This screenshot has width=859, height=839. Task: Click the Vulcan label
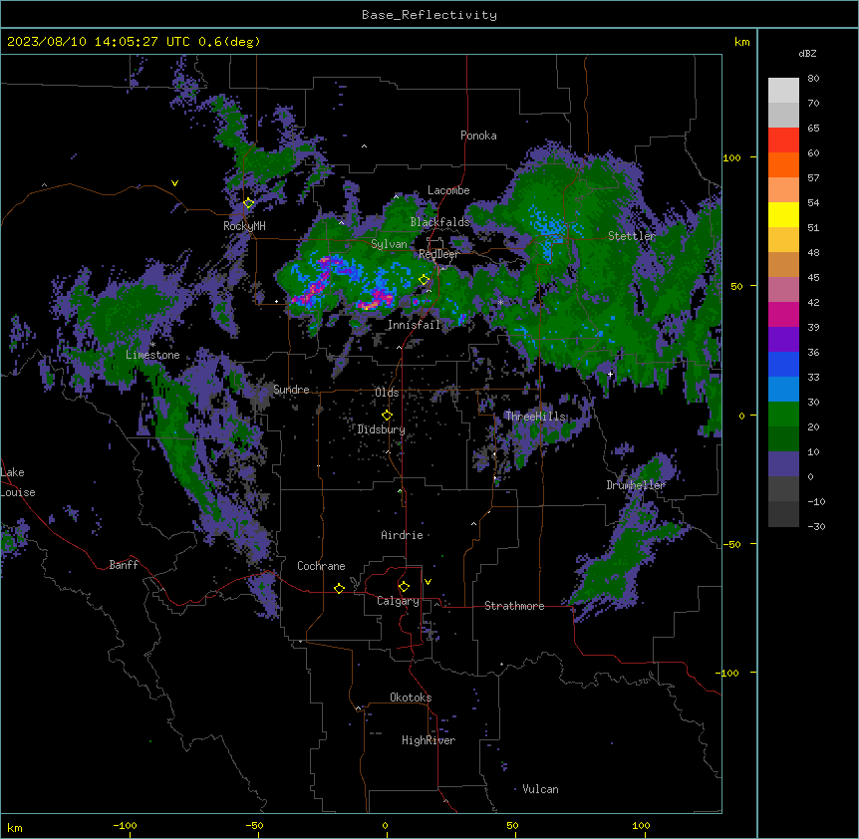[x=541, y=789]
